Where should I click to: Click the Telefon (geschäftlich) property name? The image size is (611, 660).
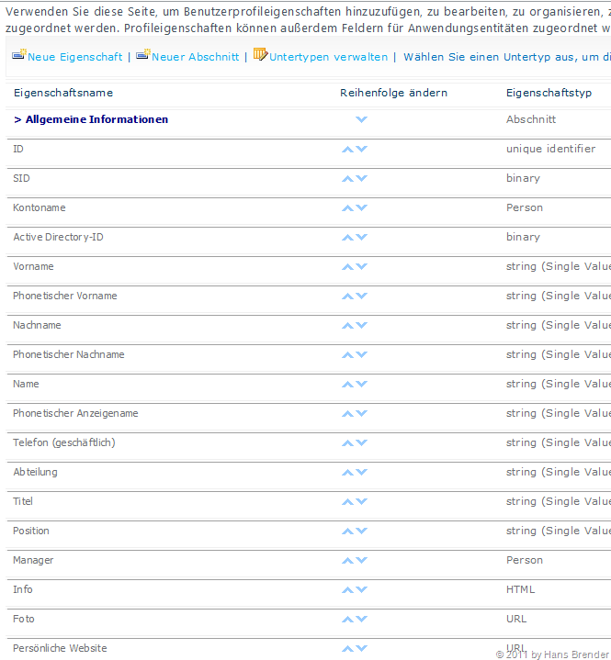click(63, 442)
